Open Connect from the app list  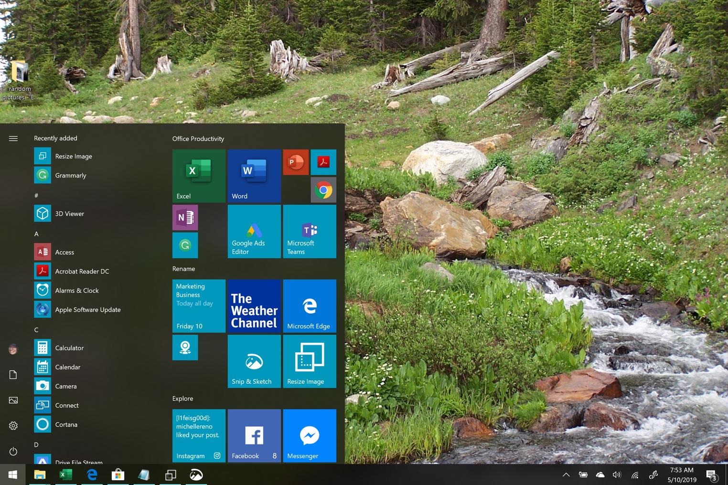96,405
